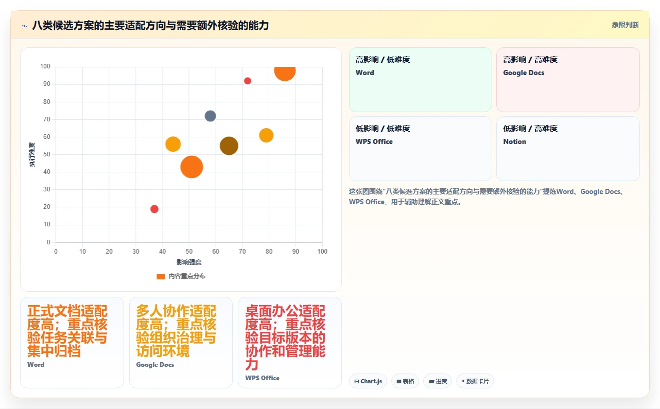
Task: Click the 象限判断 label in the header
Action: tap(626, 25)
